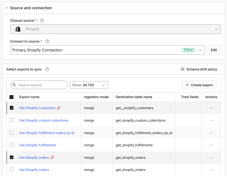Click merge mode in Get Shopify fulfillments row
The image size is (227, 176).
[x=89, y=145]
